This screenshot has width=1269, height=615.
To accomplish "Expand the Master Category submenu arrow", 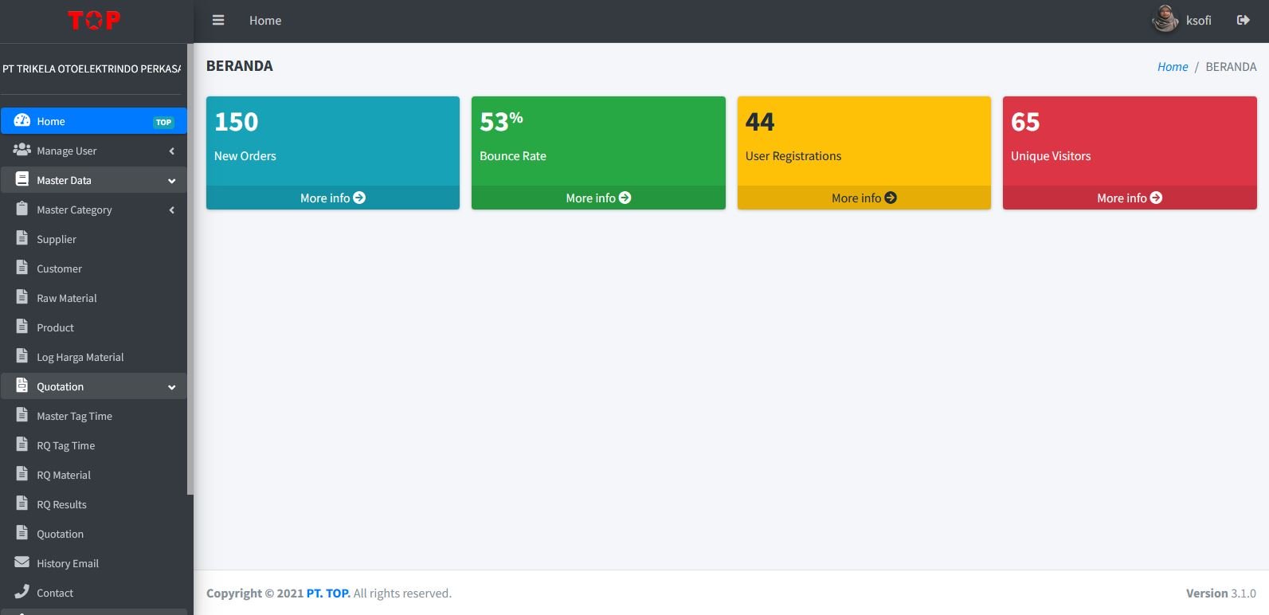I will pos(171,210).
